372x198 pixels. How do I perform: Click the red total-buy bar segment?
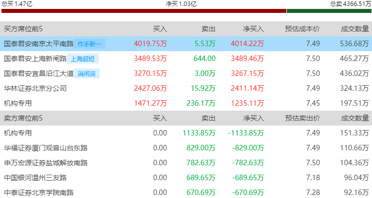144,11
